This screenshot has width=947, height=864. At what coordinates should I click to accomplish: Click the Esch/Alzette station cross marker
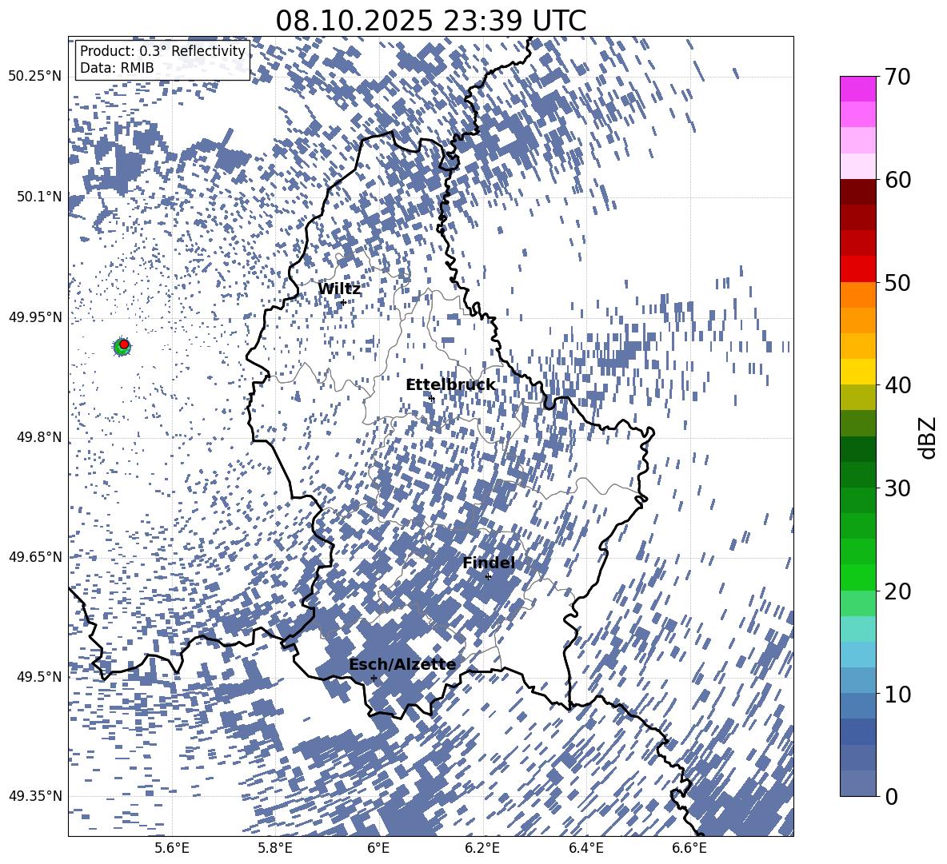(374, 678)
